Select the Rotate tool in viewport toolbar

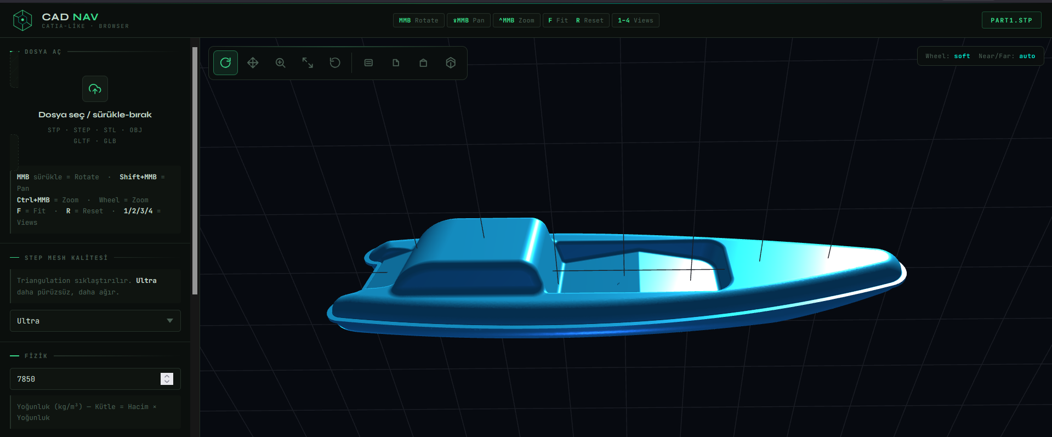[225, 63]
